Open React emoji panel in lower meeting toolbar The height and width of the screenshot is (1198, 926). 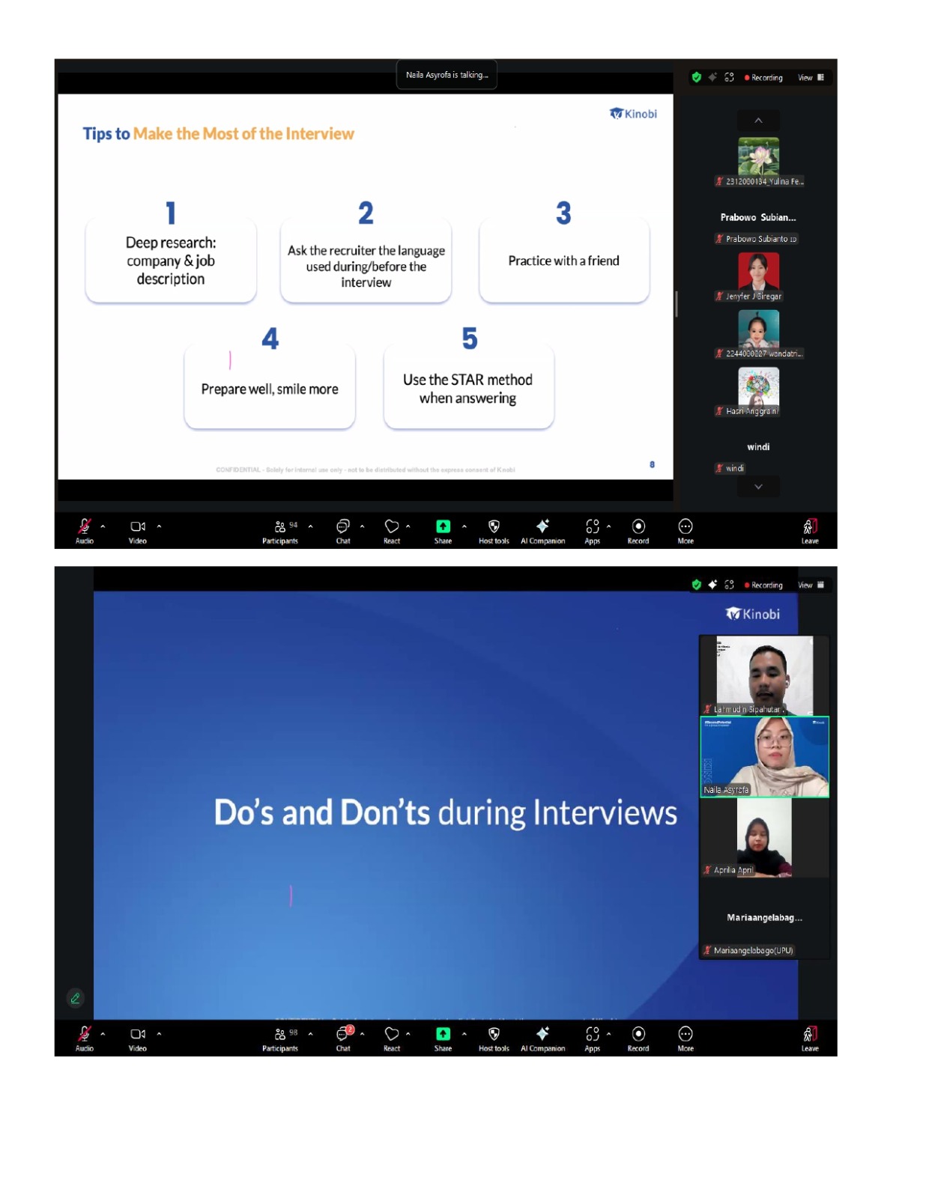pos(392,1037)
